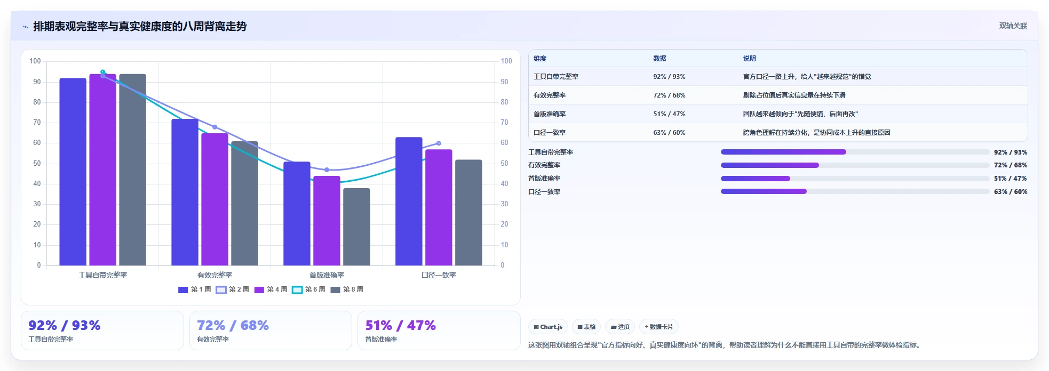
Task: Click the 口径一致率 progress bar
Action: [x=855, y=191]
